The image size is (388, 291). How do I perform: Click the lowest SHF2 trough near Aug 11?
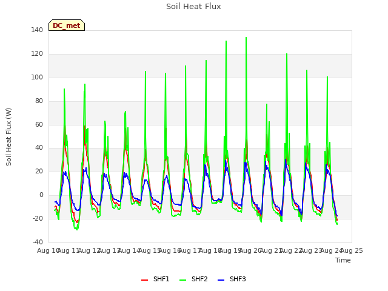[77, 229]
